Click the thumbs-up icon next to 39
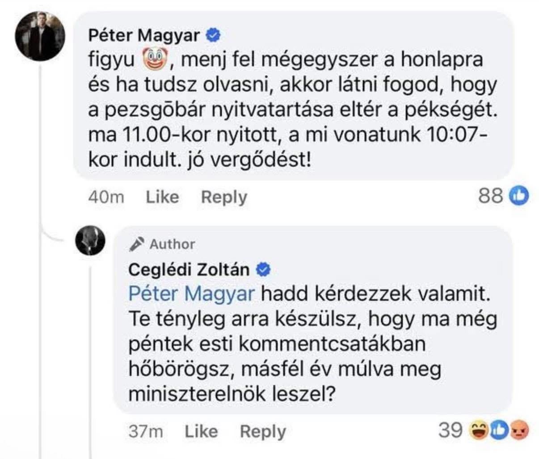Viewport: 539px width, 459px height. (498, 430)
